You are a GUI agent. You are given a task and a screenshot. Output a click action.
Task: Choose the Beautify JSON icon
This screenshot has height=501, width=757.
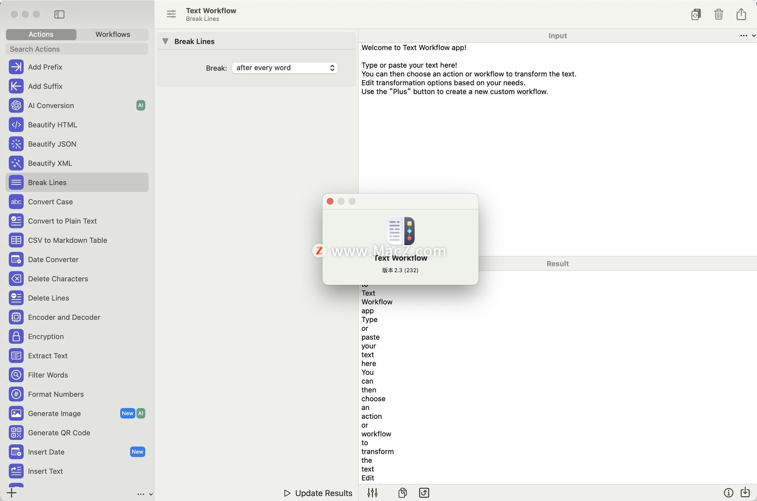click(16, 144)
